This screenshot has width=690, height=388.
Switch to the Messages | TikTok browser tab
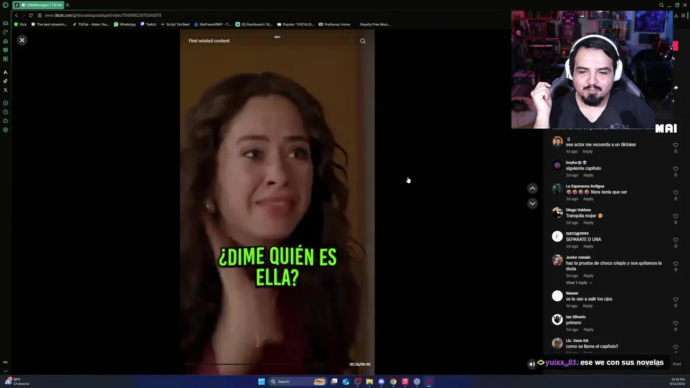[38, 5]
